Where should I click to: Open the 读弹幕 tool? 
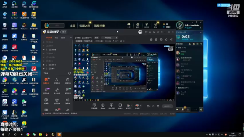[46, 101]
